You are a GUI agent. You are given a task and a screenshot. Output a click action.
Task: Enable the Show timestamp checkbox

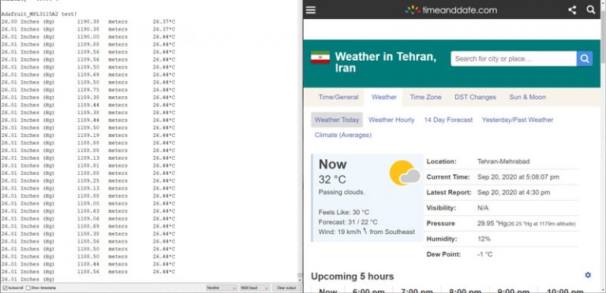point(28,288)
